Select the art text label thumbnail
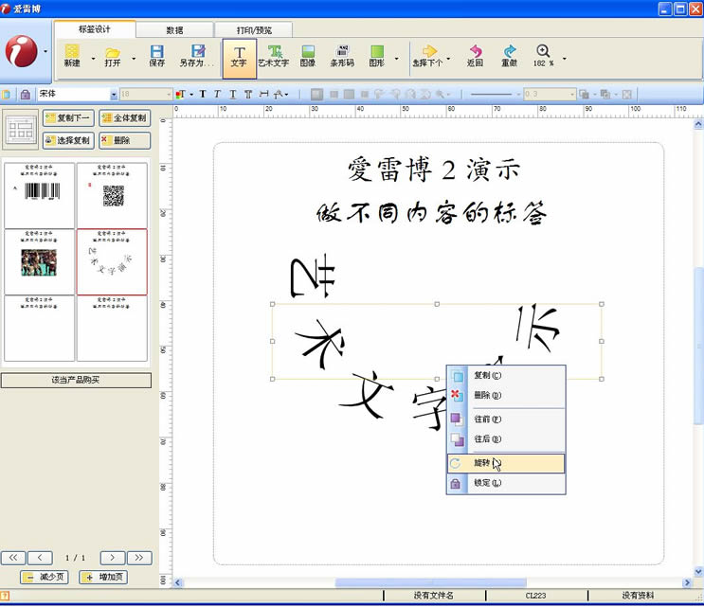 click(x=112, y=262)
